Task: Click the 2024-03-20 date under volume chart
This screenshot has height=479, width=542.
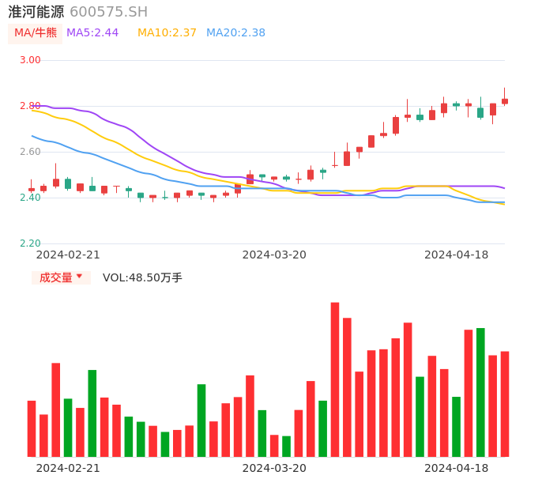Action: (274, 468)
